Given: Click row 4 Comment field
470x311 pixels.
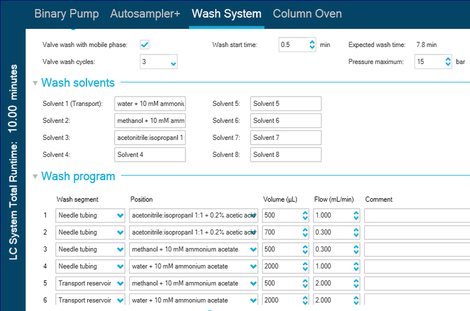Looking at the screenshot, I should click(x=417, y=266).
